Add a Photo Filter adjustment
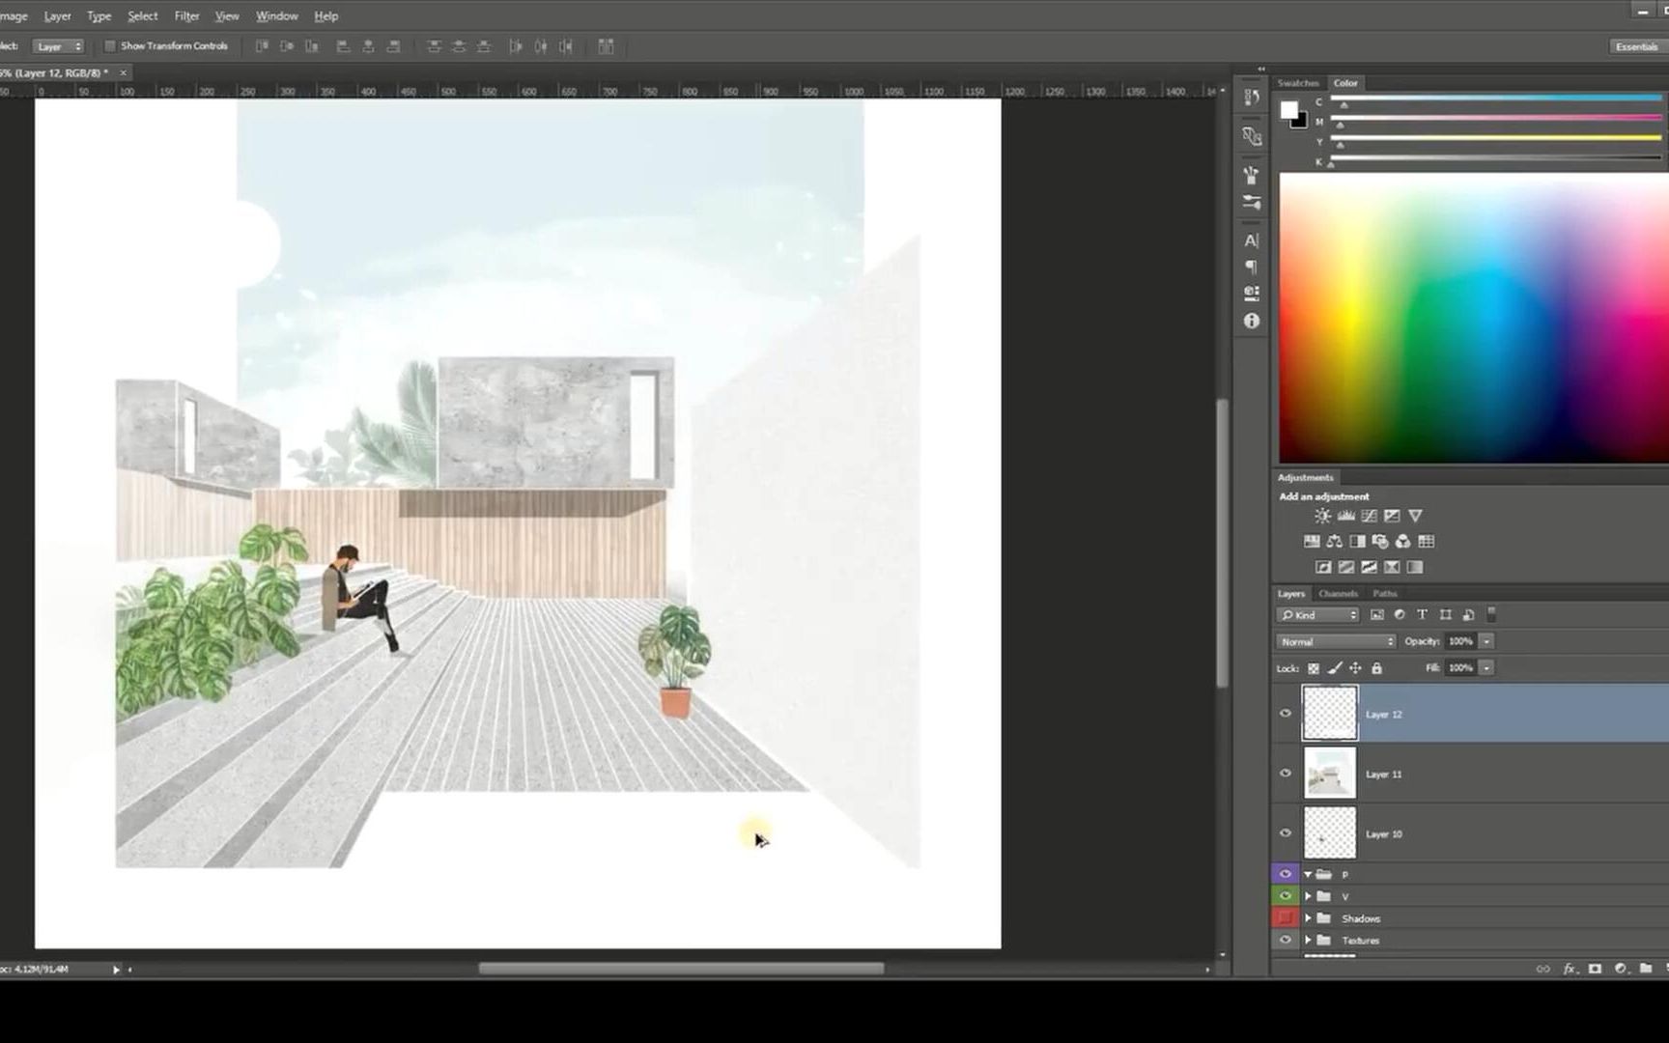Image resolution: width=1669 pixels, height=1043 pixels. 1380,542
